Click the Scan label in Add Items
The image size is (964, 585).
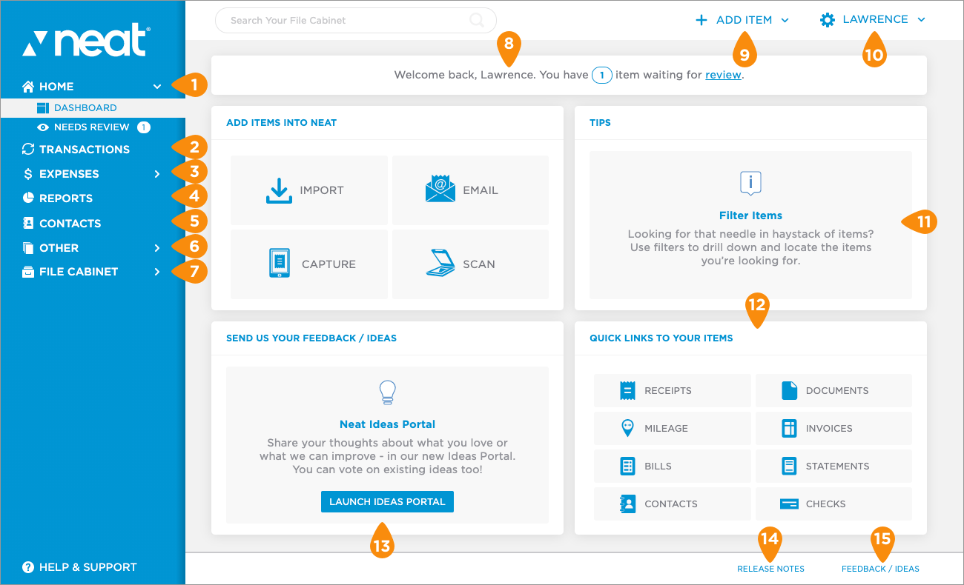point(479,264)
